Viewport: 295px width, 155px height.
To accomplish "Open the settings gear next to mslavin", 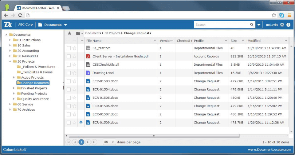I will [x=282, y=25].
